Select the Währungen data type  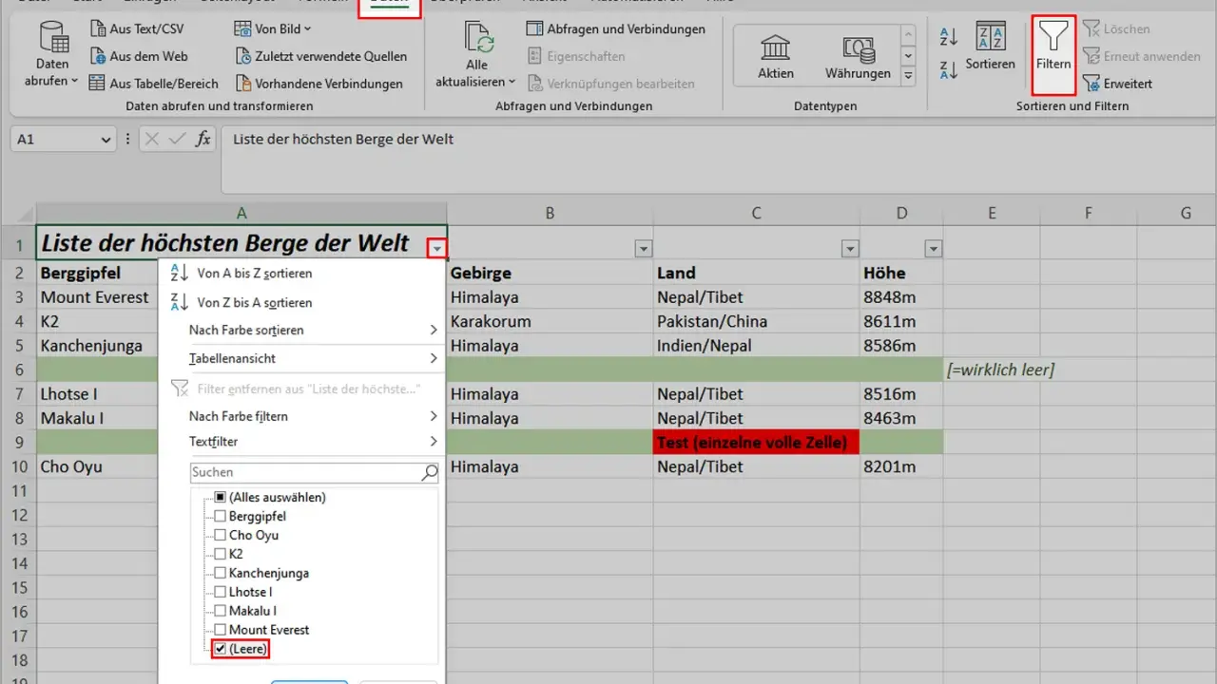[x=858, y=57]
